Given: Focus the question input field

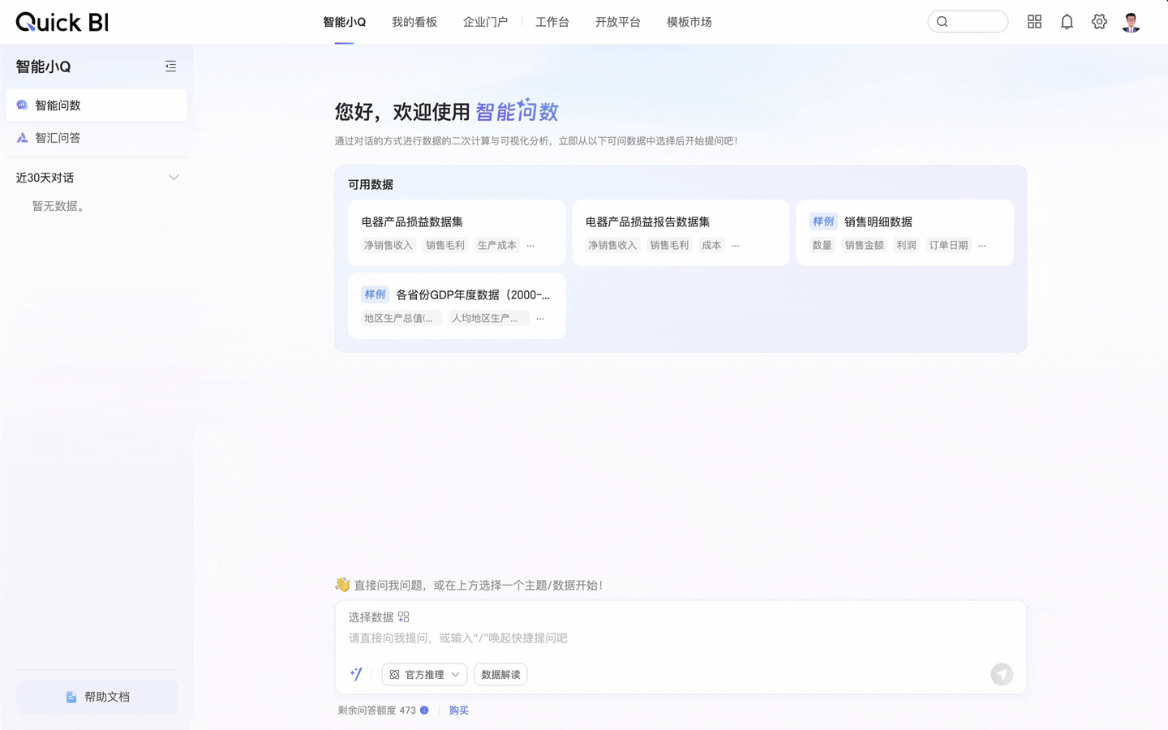Looking at the screenshot, I should tap(681, 638).
